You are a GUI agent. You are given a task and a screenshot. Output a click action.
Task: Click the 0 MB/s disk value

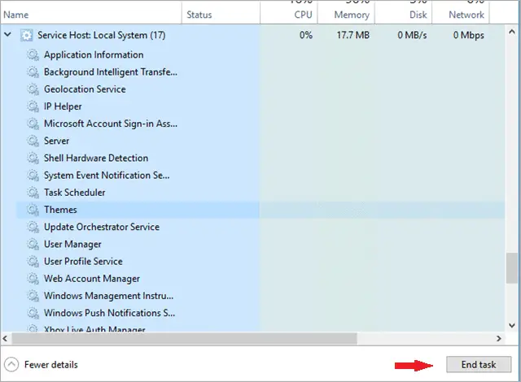[412, 35]
